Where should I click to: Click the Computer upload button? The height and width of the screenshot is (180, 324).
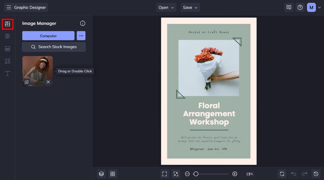coord(48,36)
